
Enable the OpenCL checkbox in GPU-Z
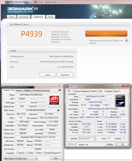click(17, 153)
